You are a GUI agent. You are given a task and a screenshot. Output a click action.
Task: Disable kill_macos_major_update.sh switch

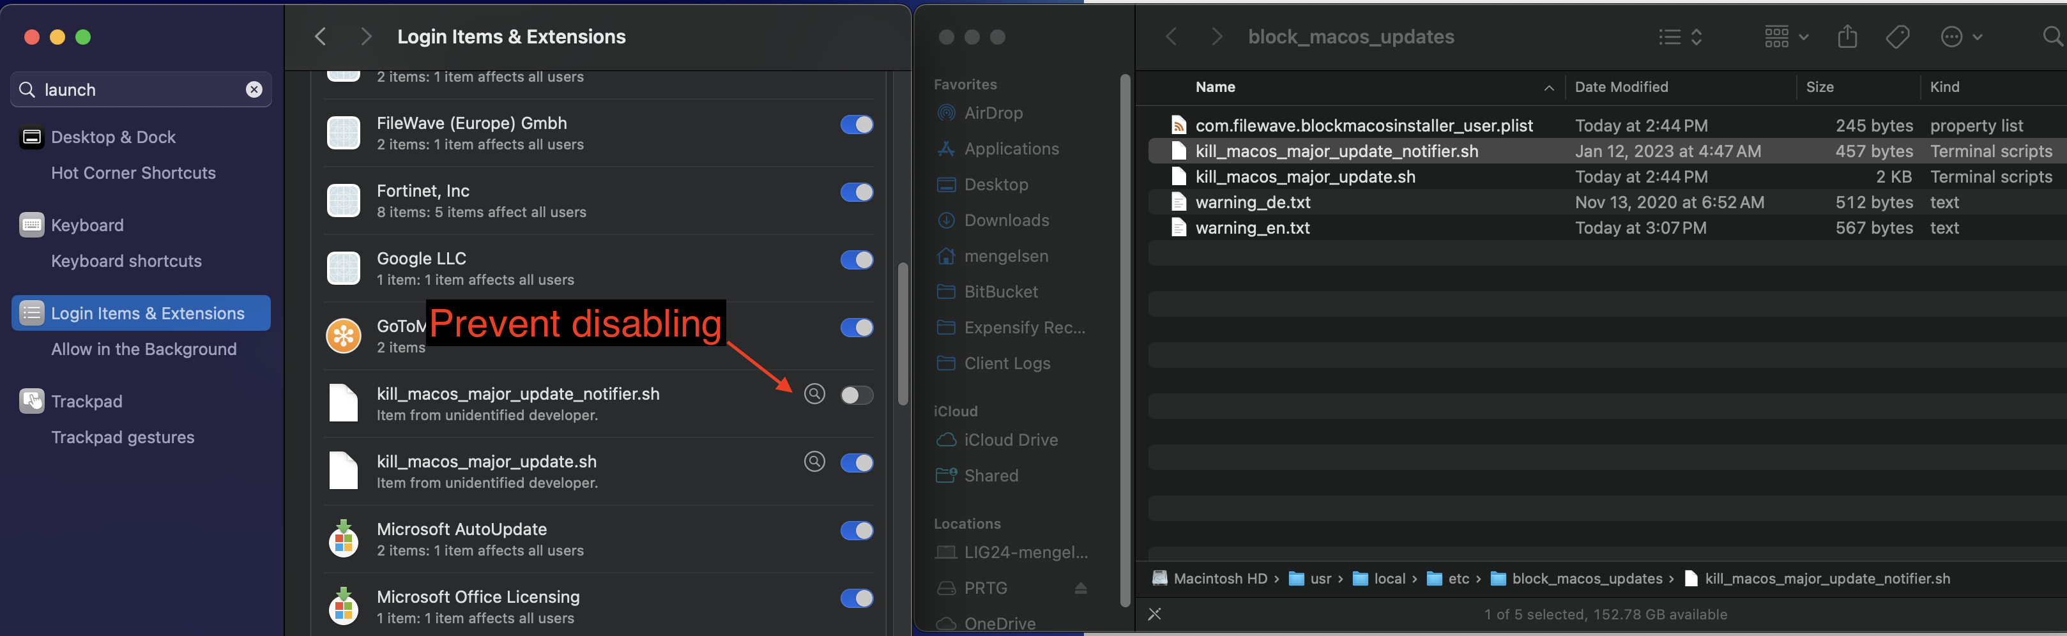click(856, 463)
